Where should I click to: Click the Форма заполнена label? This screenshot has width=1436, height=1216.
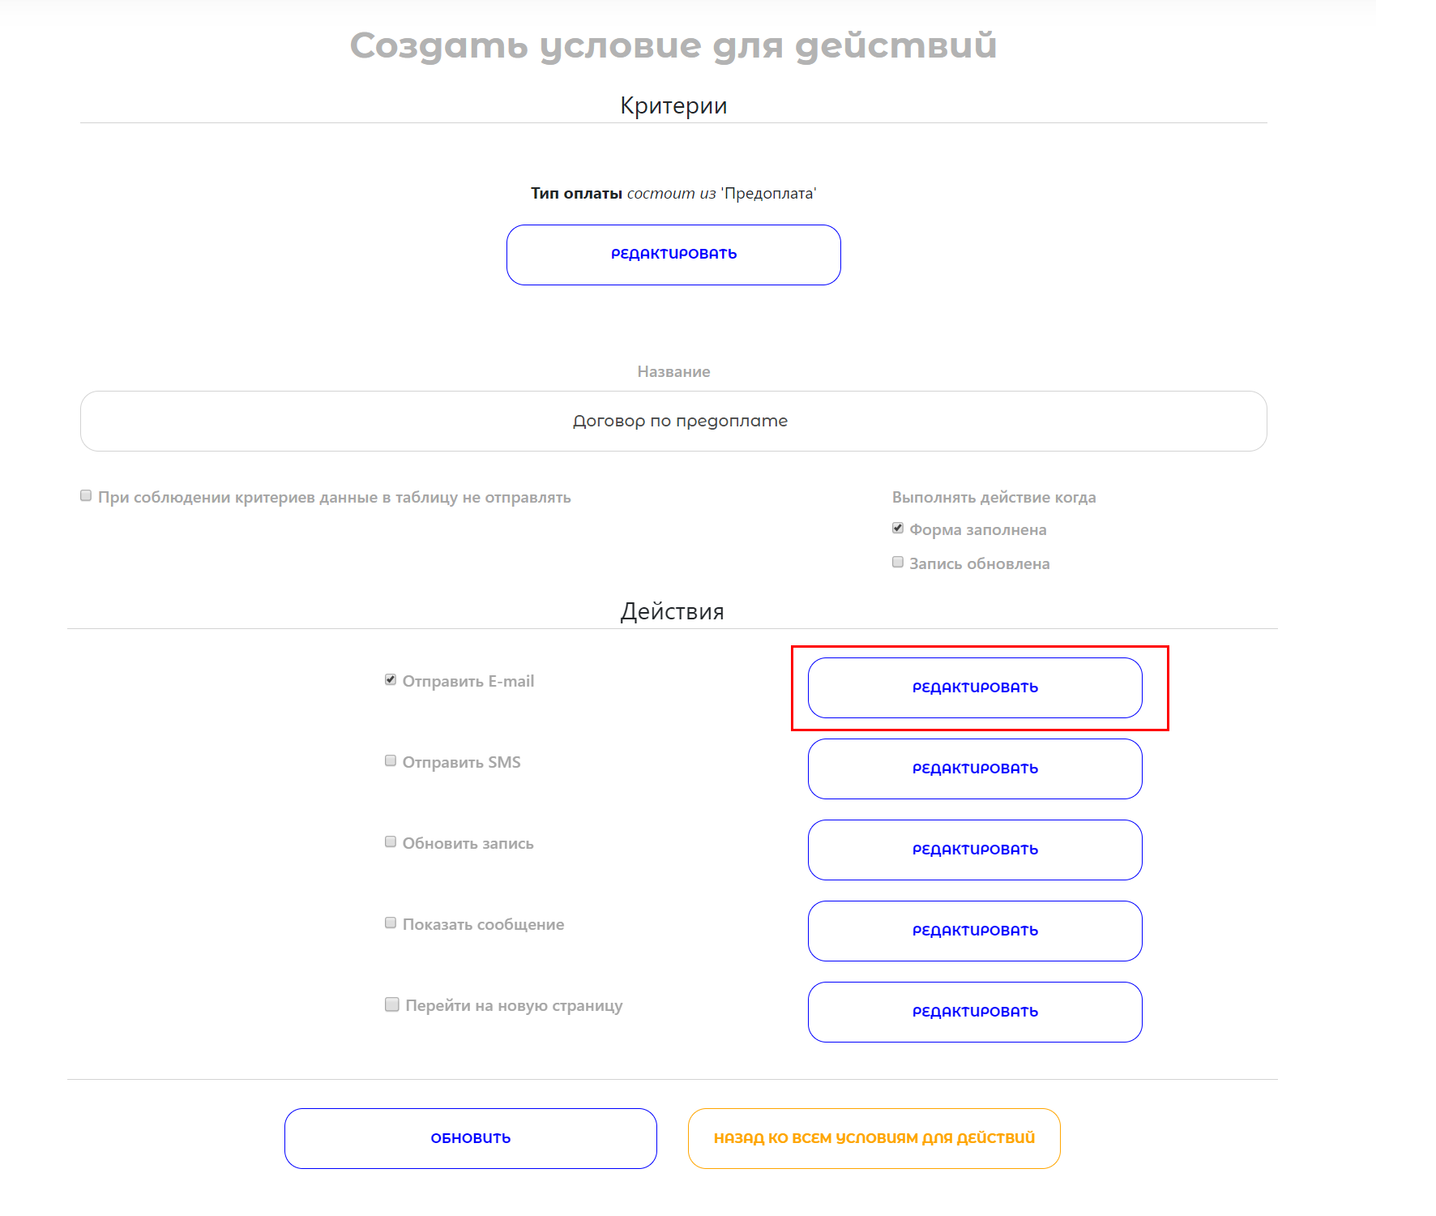coord(978,529)
